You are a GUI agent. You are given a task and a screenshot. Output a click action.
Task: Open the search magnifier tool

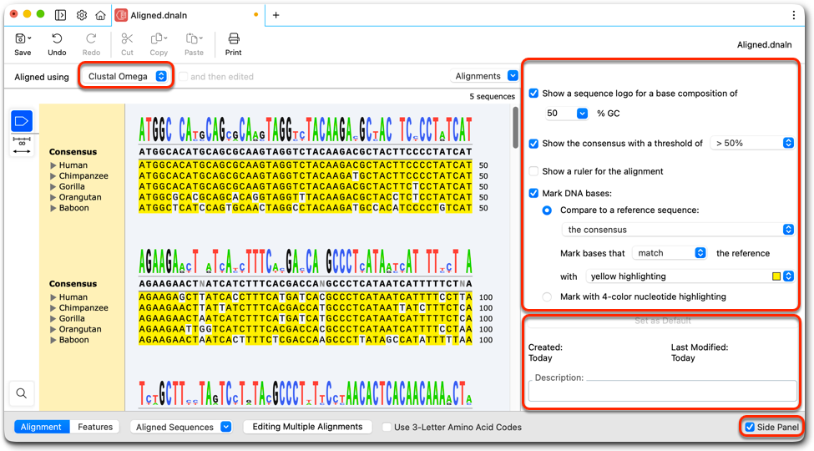pos(21,393)
